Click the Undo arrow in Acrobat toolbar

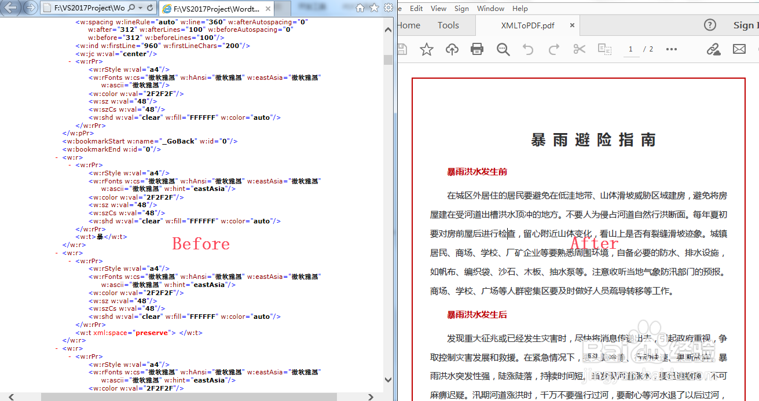tap(527, 49)
